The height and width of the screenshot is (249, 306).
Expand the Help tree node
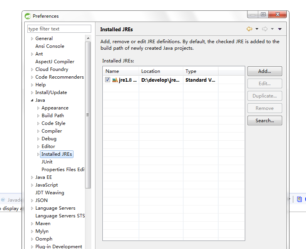coord(32,85)
